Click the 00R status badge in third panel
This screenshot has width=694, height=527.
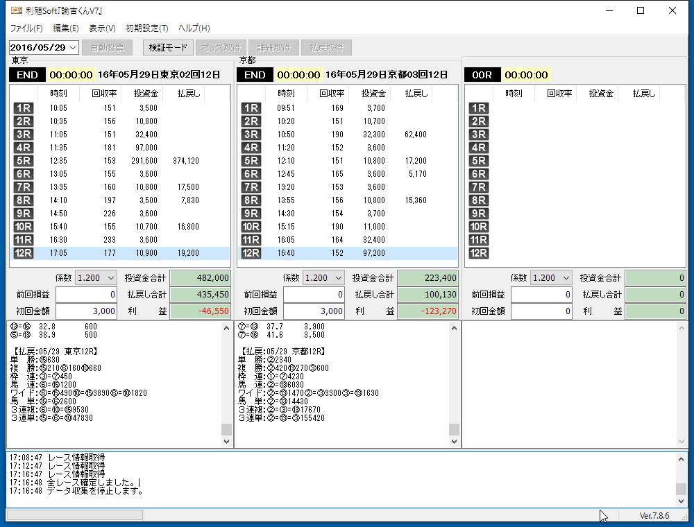point(482,75)
